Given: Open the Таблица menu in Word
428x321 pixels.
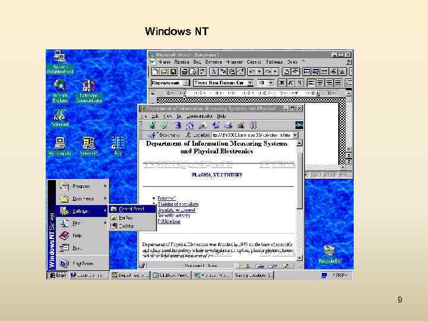Looking at the screenshot, I should [274, 62].
